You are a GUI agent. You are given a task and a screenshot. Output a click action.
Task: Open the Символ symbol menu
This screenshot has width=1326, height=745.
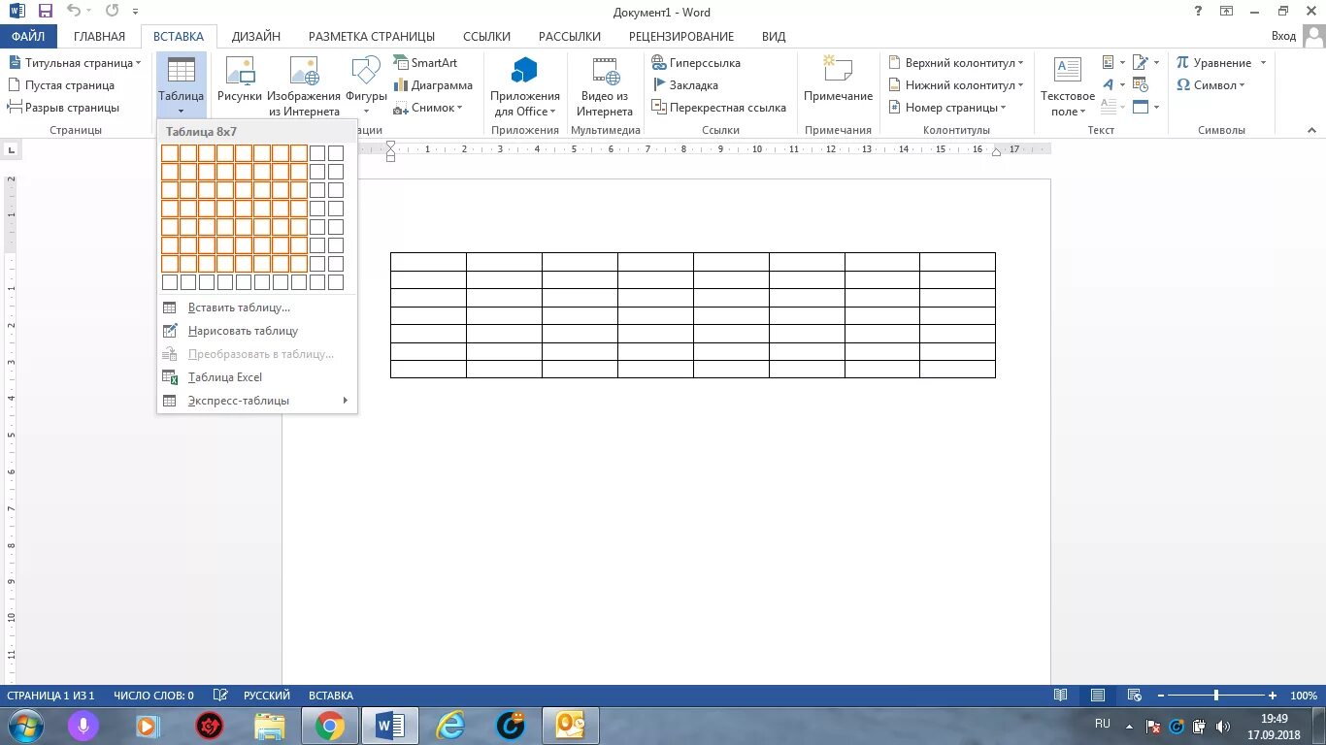[1210, 84]
